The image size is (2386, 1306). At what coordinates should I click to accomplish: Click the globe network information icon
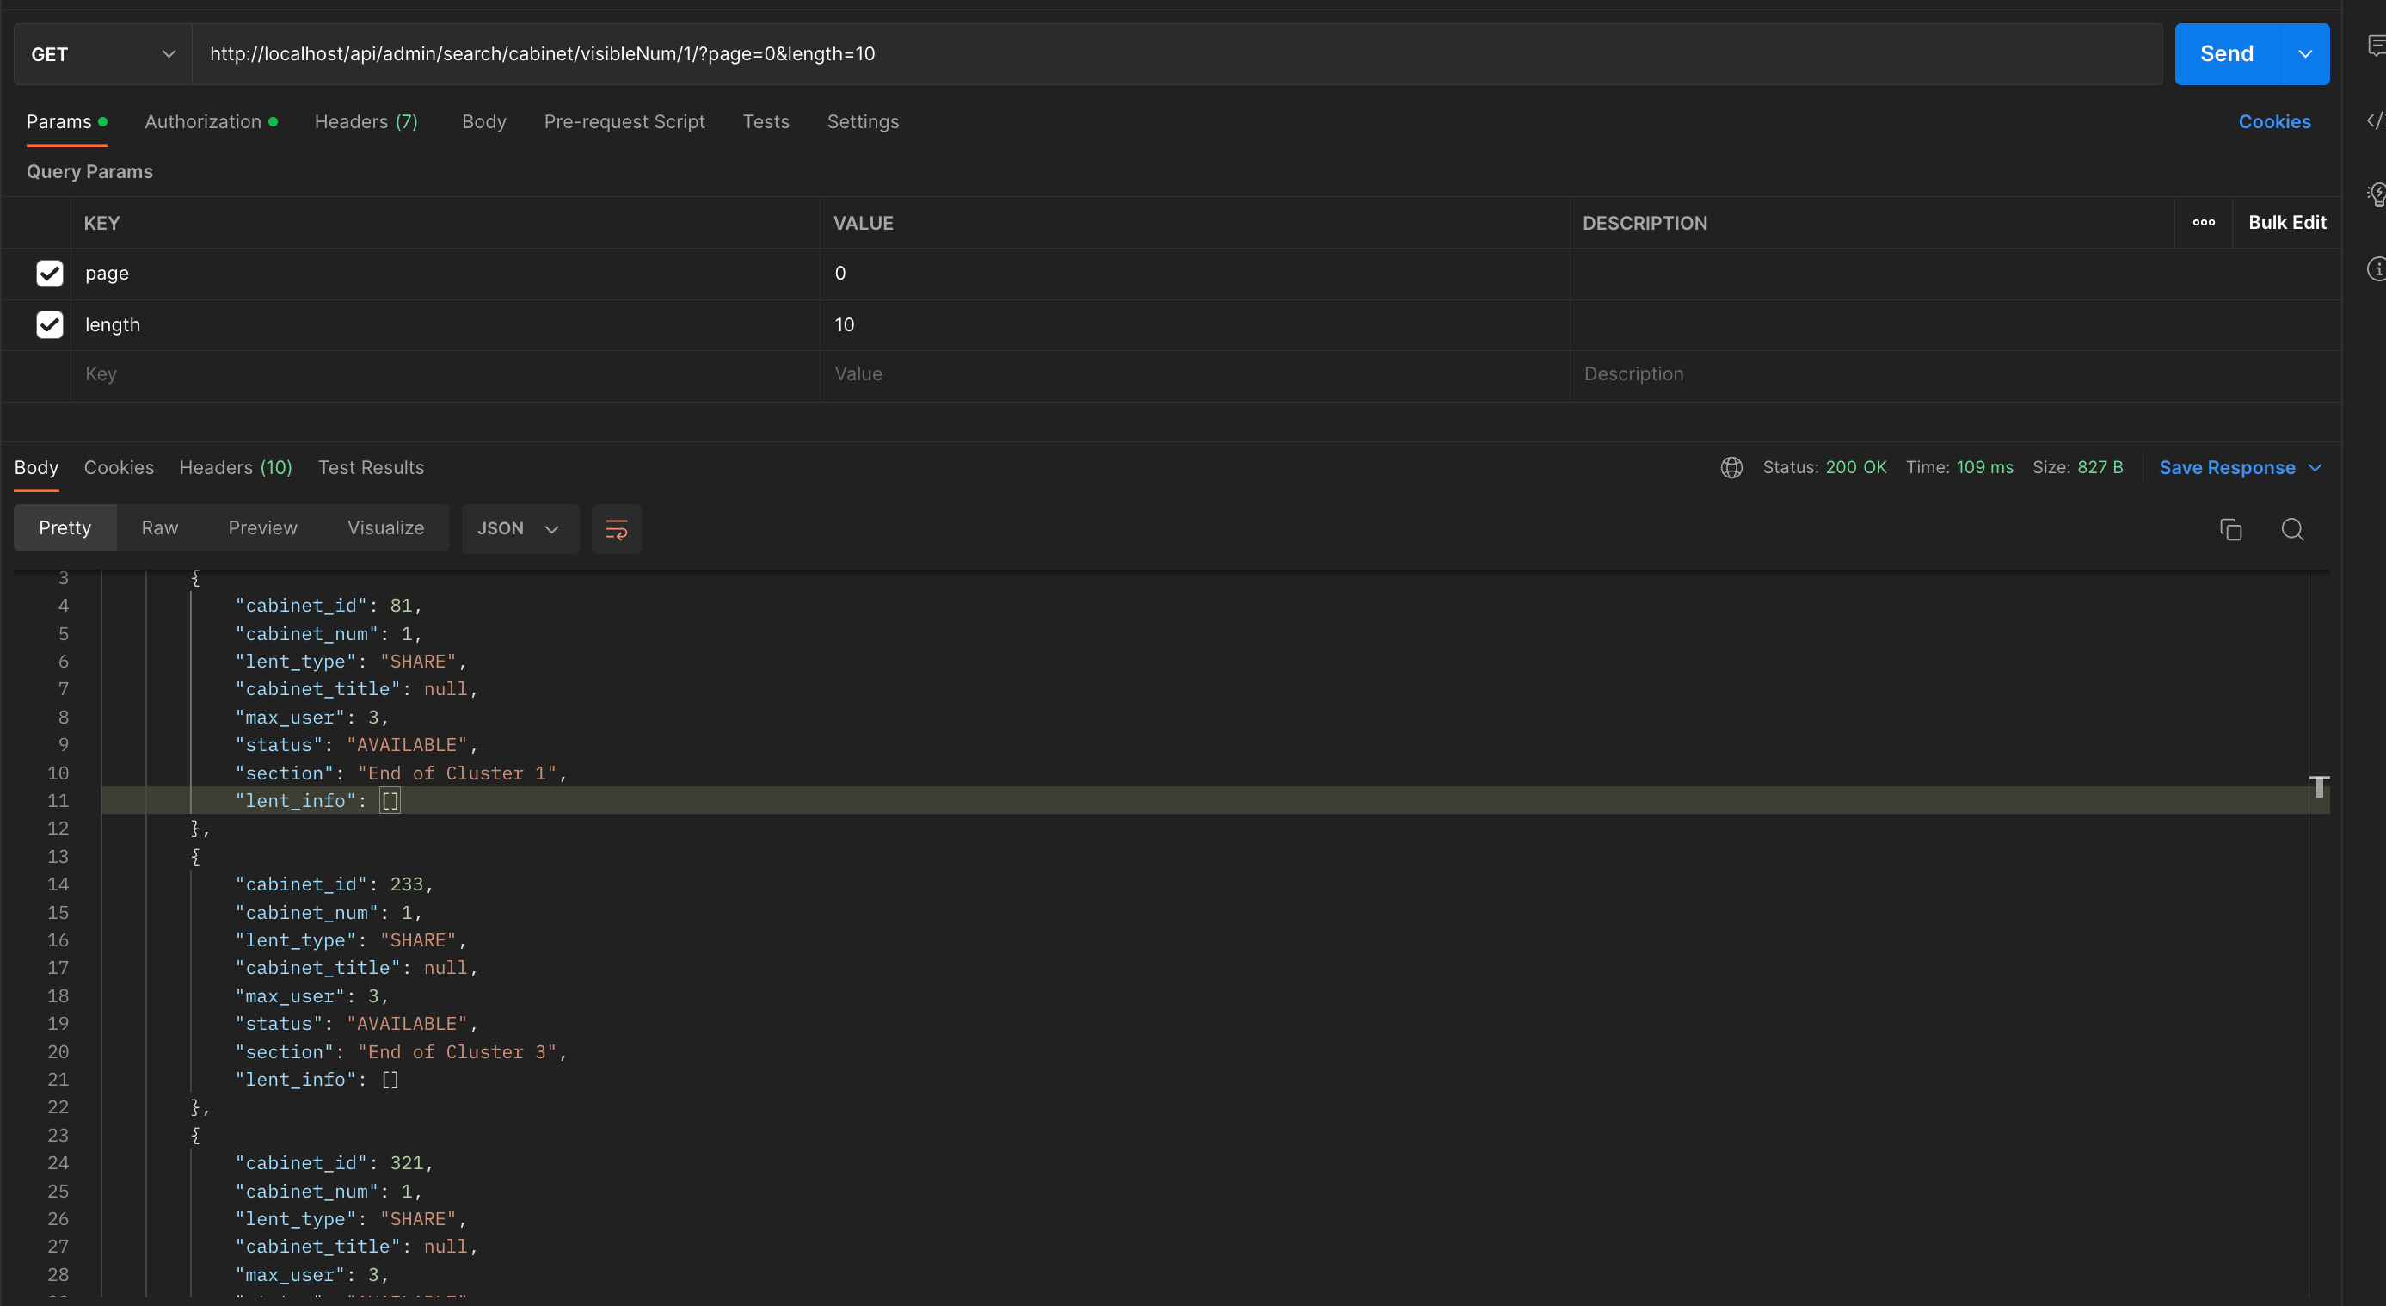click(x=1731, y=468)
